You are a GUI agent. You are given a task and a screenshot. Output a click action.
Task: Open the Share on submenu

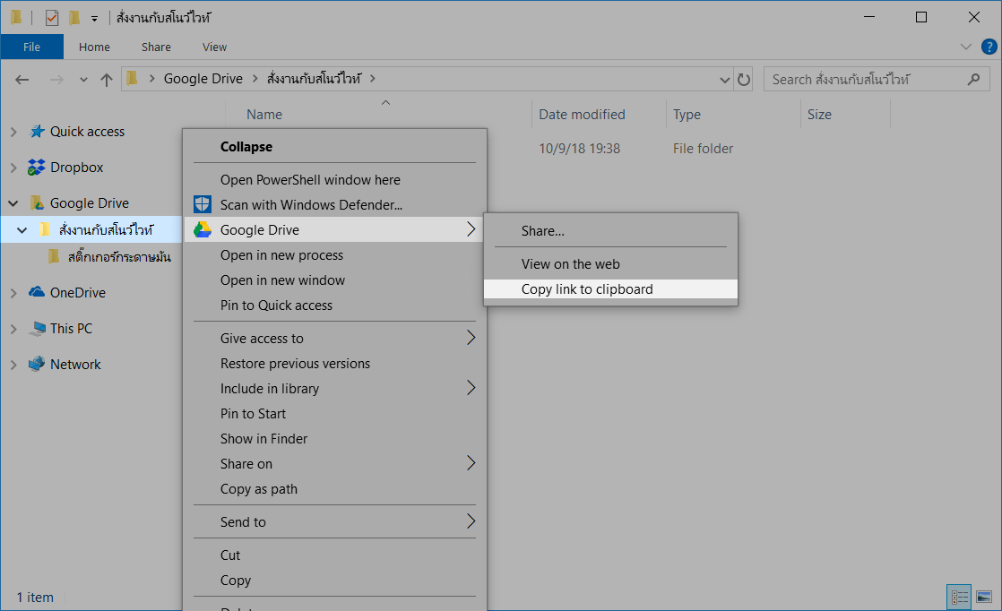[334, 463]
